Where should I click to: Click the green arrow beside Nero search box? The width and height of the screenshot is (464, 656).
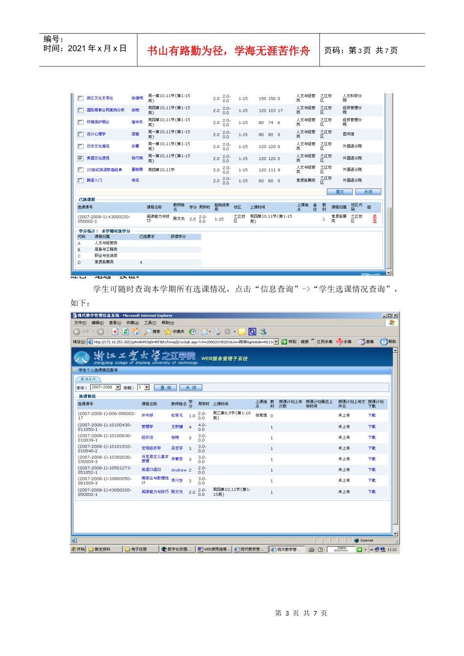coord(359,550)
